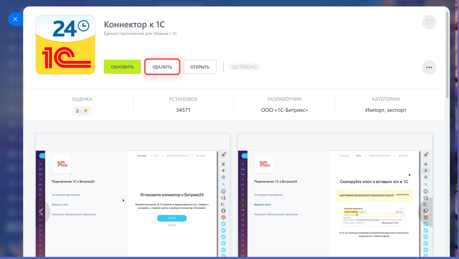Click the УДАЛИТЬ button
The image size is (459, 259).
(162, 67)
